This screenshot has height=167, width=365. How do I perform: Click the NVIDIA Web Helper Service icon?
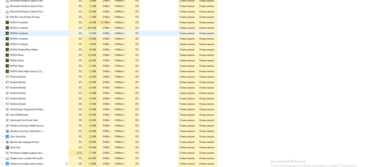pos(7,71)
